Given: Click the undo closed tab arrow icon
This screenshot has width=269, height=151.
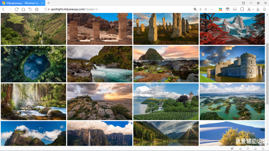Looking at the screenshot, I should point(30,9).
